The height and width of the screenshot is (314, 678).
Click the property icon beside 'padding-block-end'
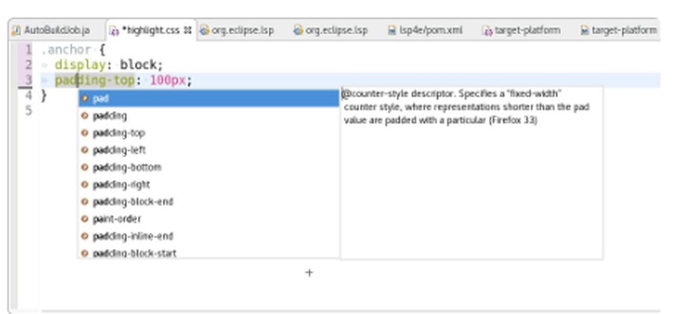pos(85,202)
